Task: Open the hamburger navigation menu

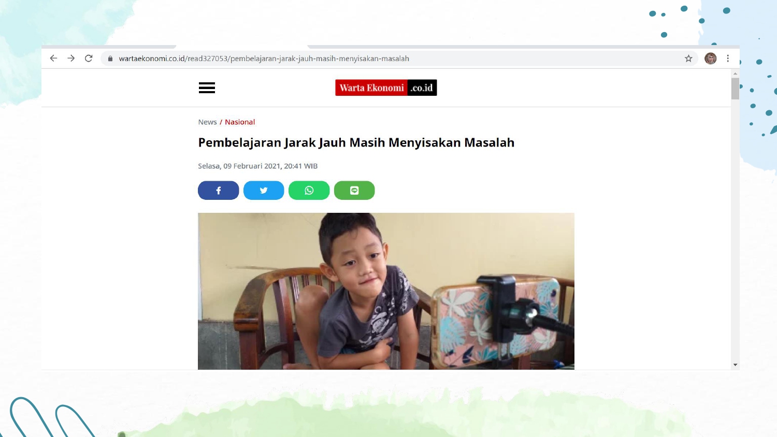Action: [207, 88]
